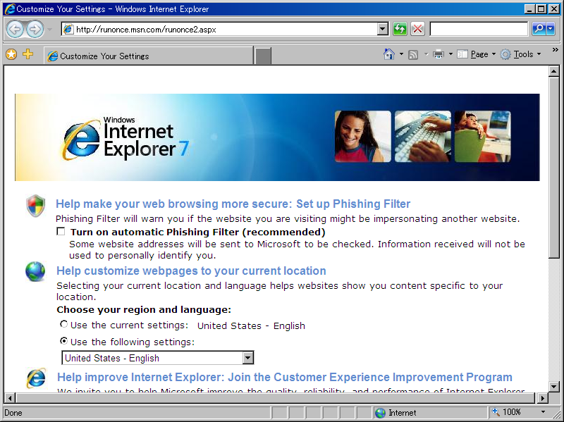The image size is (564, 422).
Task: Expand the address bar history dropdown
Action: [x=383, y=29]
